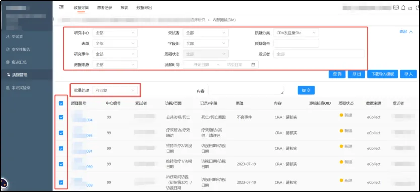This screenshot has width=420, height=192.
Task: Uncheck the checkbox for query ending 093
Action: click(61, 133)
